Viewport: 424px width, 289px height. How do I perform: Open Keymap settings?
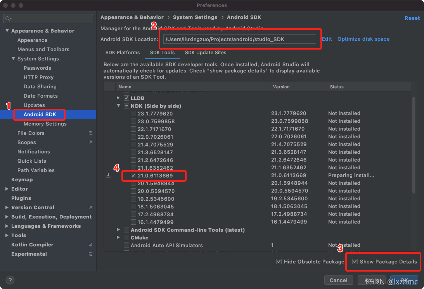22,180
